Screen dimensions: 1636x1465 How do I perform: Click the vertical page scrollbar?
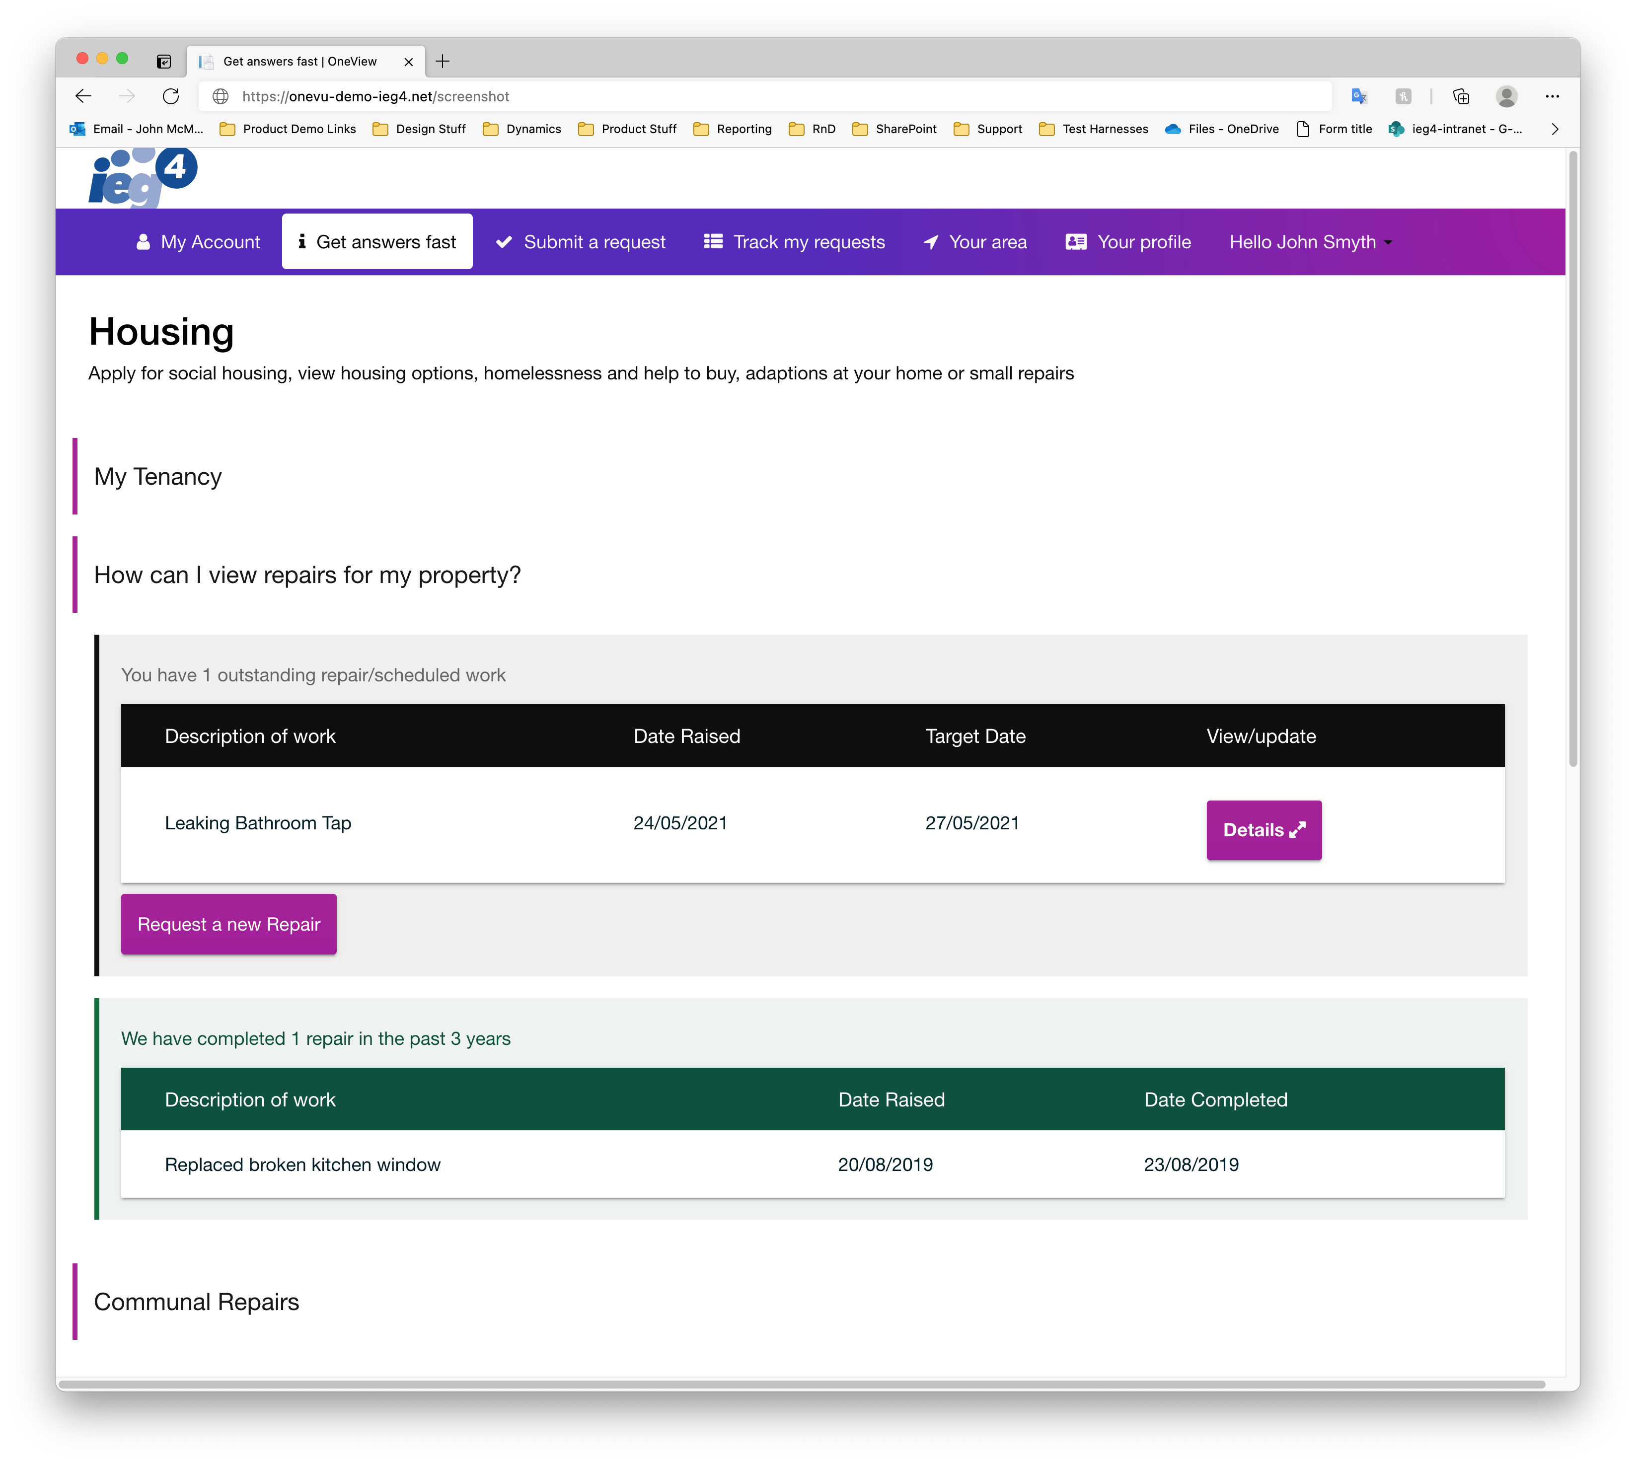click(1573, 459)
